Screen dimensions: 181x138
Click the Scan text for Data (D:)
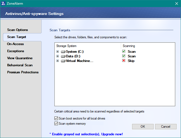click(132, 56)
